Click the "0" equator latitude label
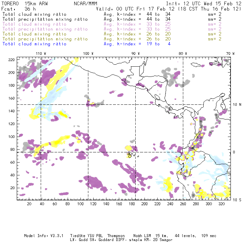 (234, 152)
